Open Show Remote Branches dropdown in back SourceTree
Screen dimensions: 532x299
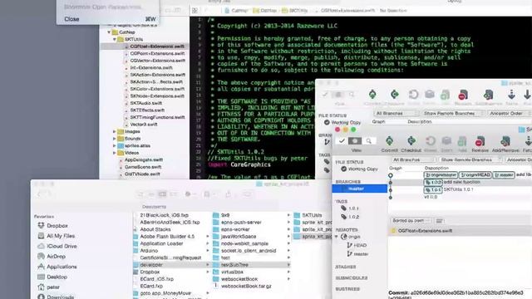(x=453, y=113)
